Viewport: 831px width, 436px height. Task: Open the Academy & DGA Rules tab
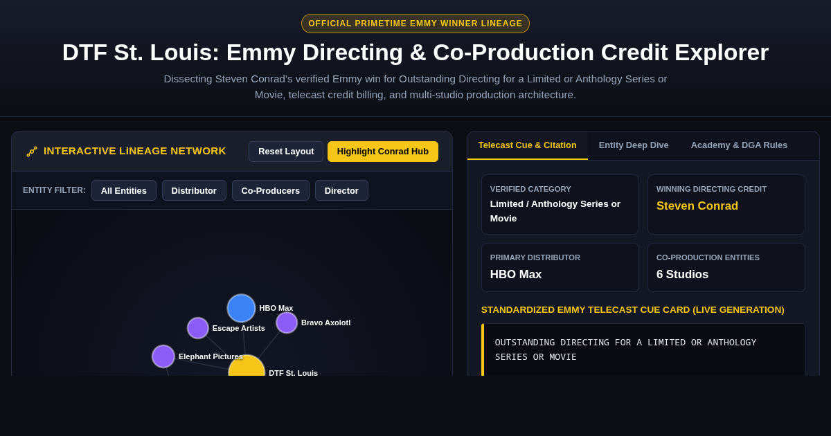739,145
